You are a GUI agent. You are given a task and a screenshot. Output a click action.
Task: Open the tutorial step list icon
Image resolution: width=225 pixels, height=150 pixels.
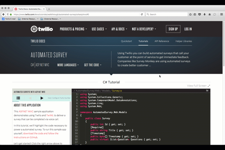pos(18,98)
